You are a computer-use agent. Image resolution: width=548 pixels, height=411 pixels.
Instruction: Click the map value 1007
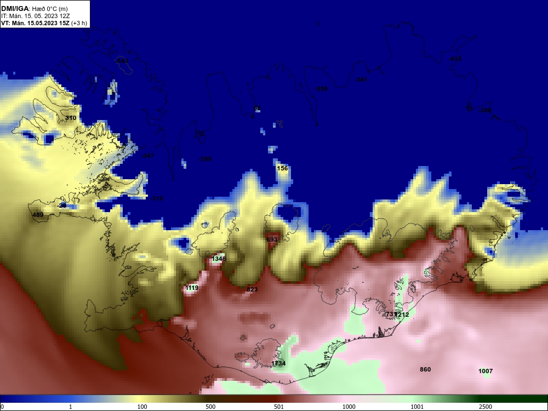[x=486, y=371]
